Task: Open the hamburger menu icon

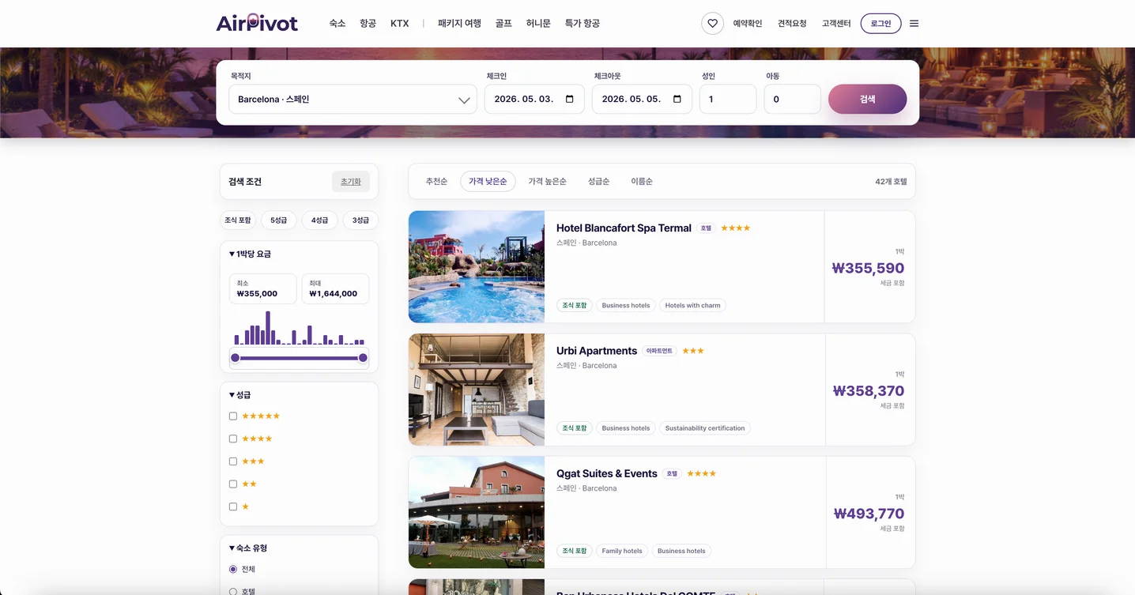Action: pyautogui.click(x=914, y=24)
